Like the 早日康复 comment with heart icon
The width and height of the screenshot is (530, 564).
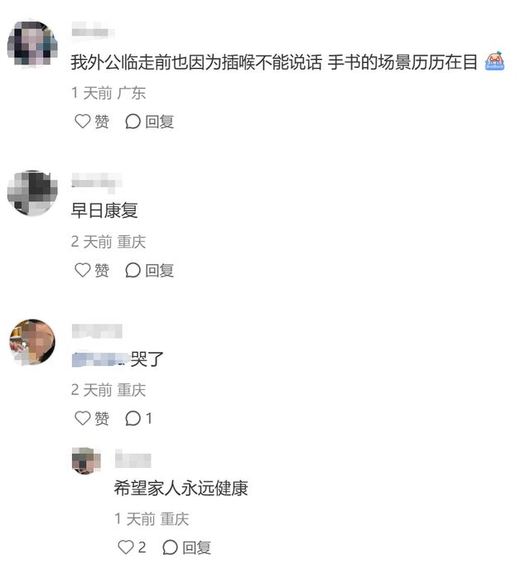click(x=82, y=270)
